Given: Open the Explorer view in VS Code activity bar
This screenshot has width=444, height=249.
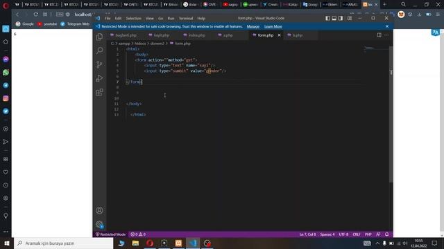Looking at the screenshot, I should pos(99,37).
